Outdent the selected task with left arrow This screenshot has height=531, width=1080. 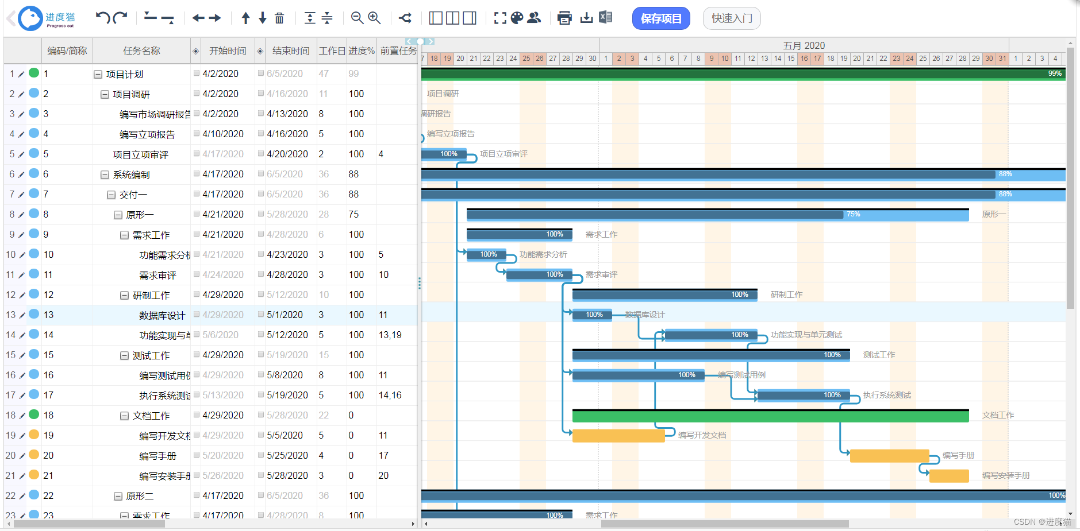[198, 18]
